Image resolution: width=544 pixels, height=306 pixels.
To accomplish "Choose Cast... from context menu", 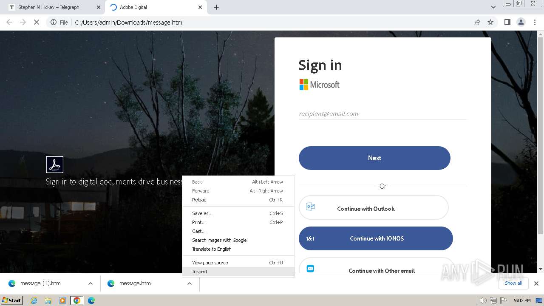I will tap(238, 231).
